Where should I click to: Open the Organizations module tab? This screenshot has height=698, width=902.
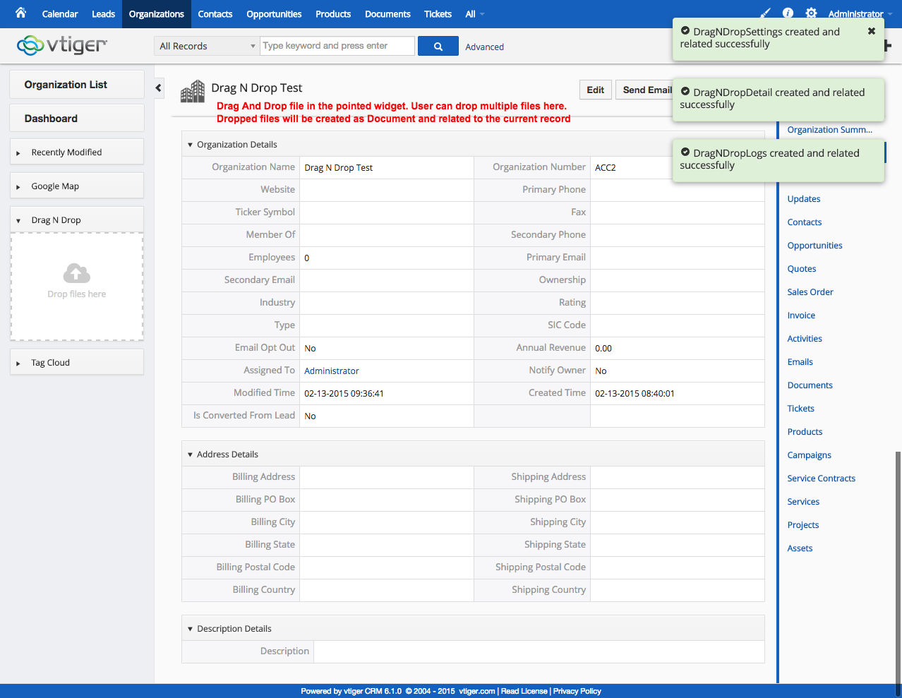point(157,14)
